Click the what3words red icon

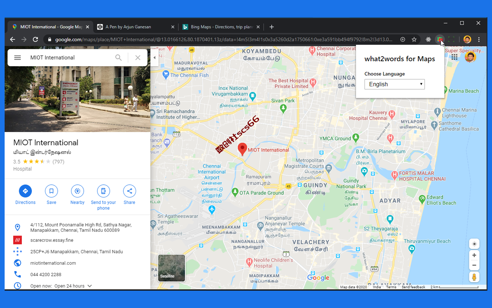pos(17,240)
